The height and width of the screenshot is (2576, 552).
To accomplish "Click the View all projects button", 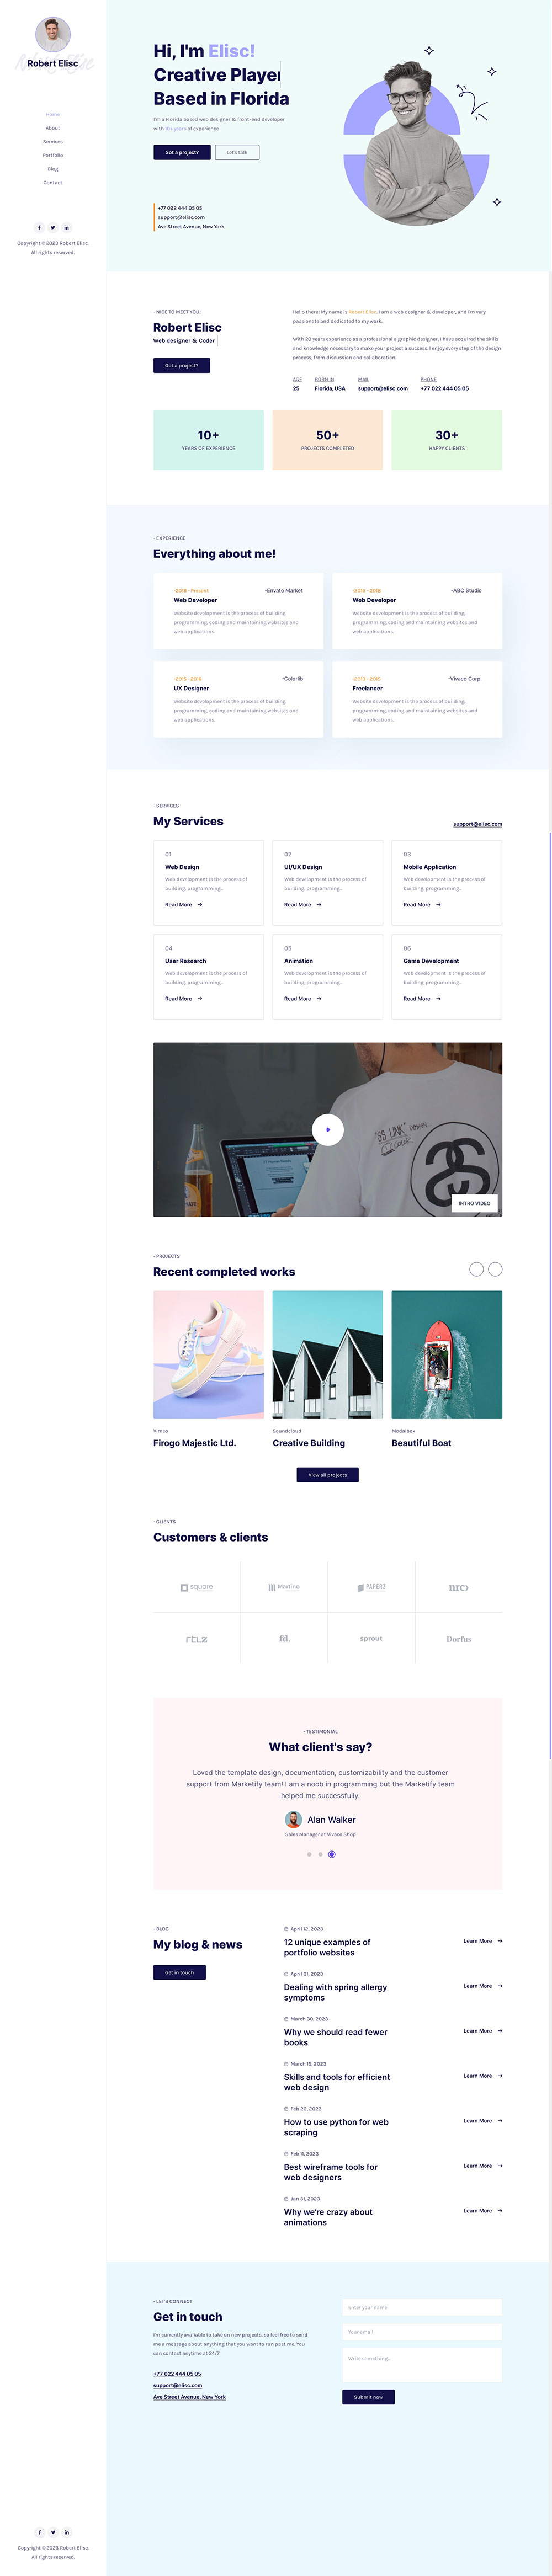I will pos(328,1475).
